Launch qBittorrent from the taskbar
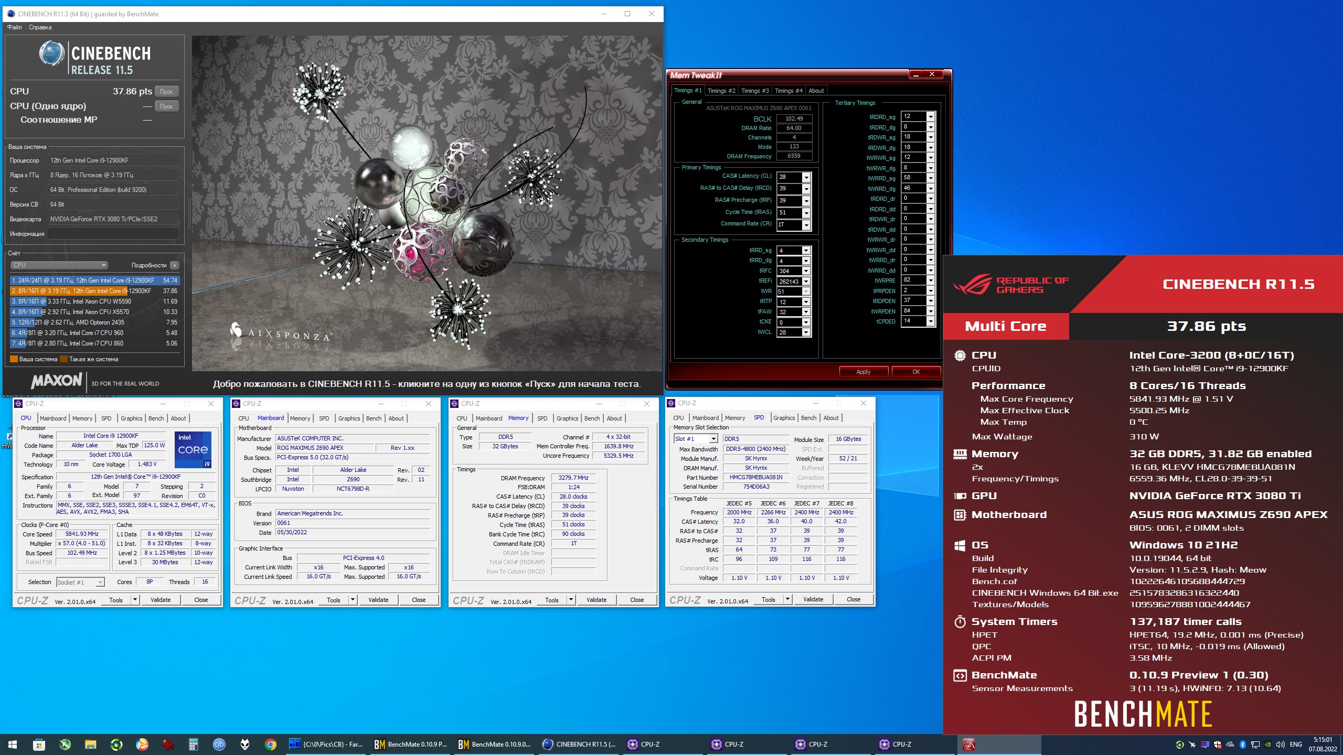This screenshot has height=755, width=1343. pyautogui.click(x=219, y=744)
